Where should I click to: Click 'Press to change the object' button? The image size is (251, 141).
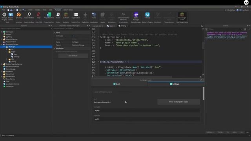179,102
